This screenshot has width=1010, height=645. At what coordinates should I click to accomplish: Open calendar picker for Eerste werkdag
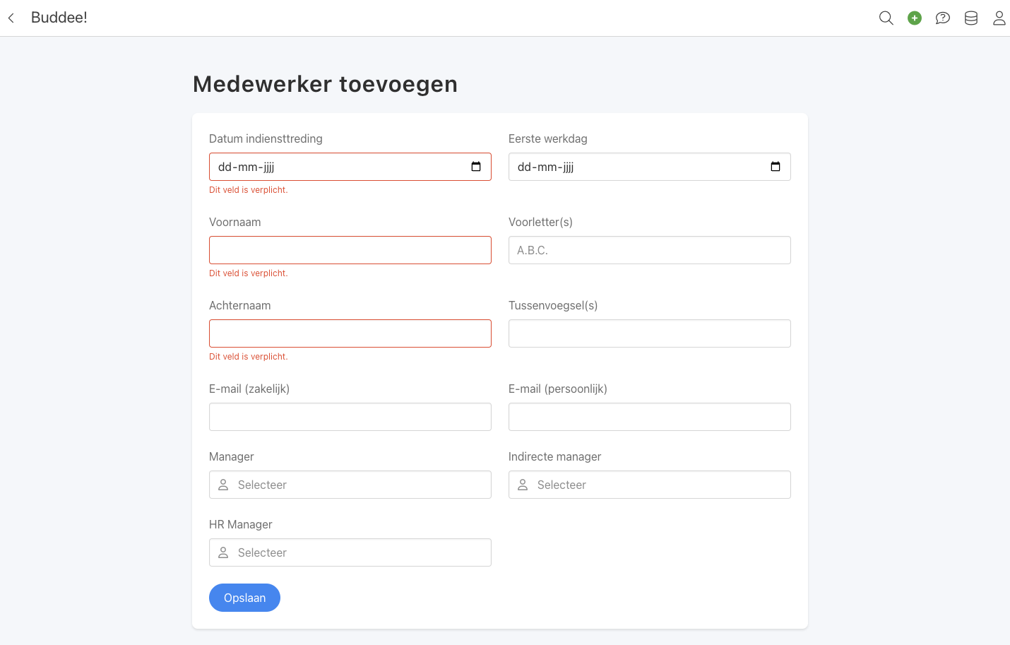pos(776,167)
